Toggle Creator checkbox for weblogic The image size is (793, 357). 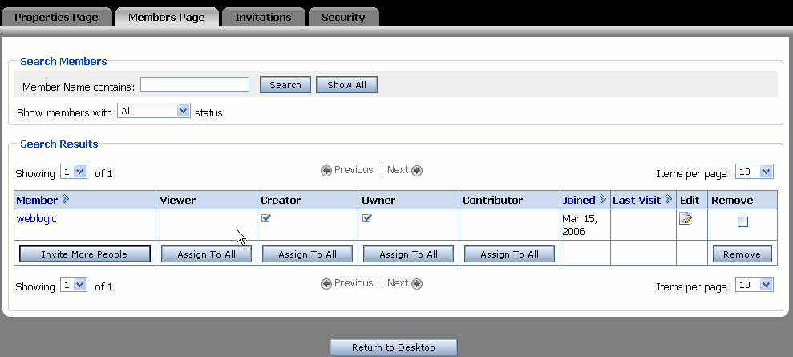pos(266,218)
